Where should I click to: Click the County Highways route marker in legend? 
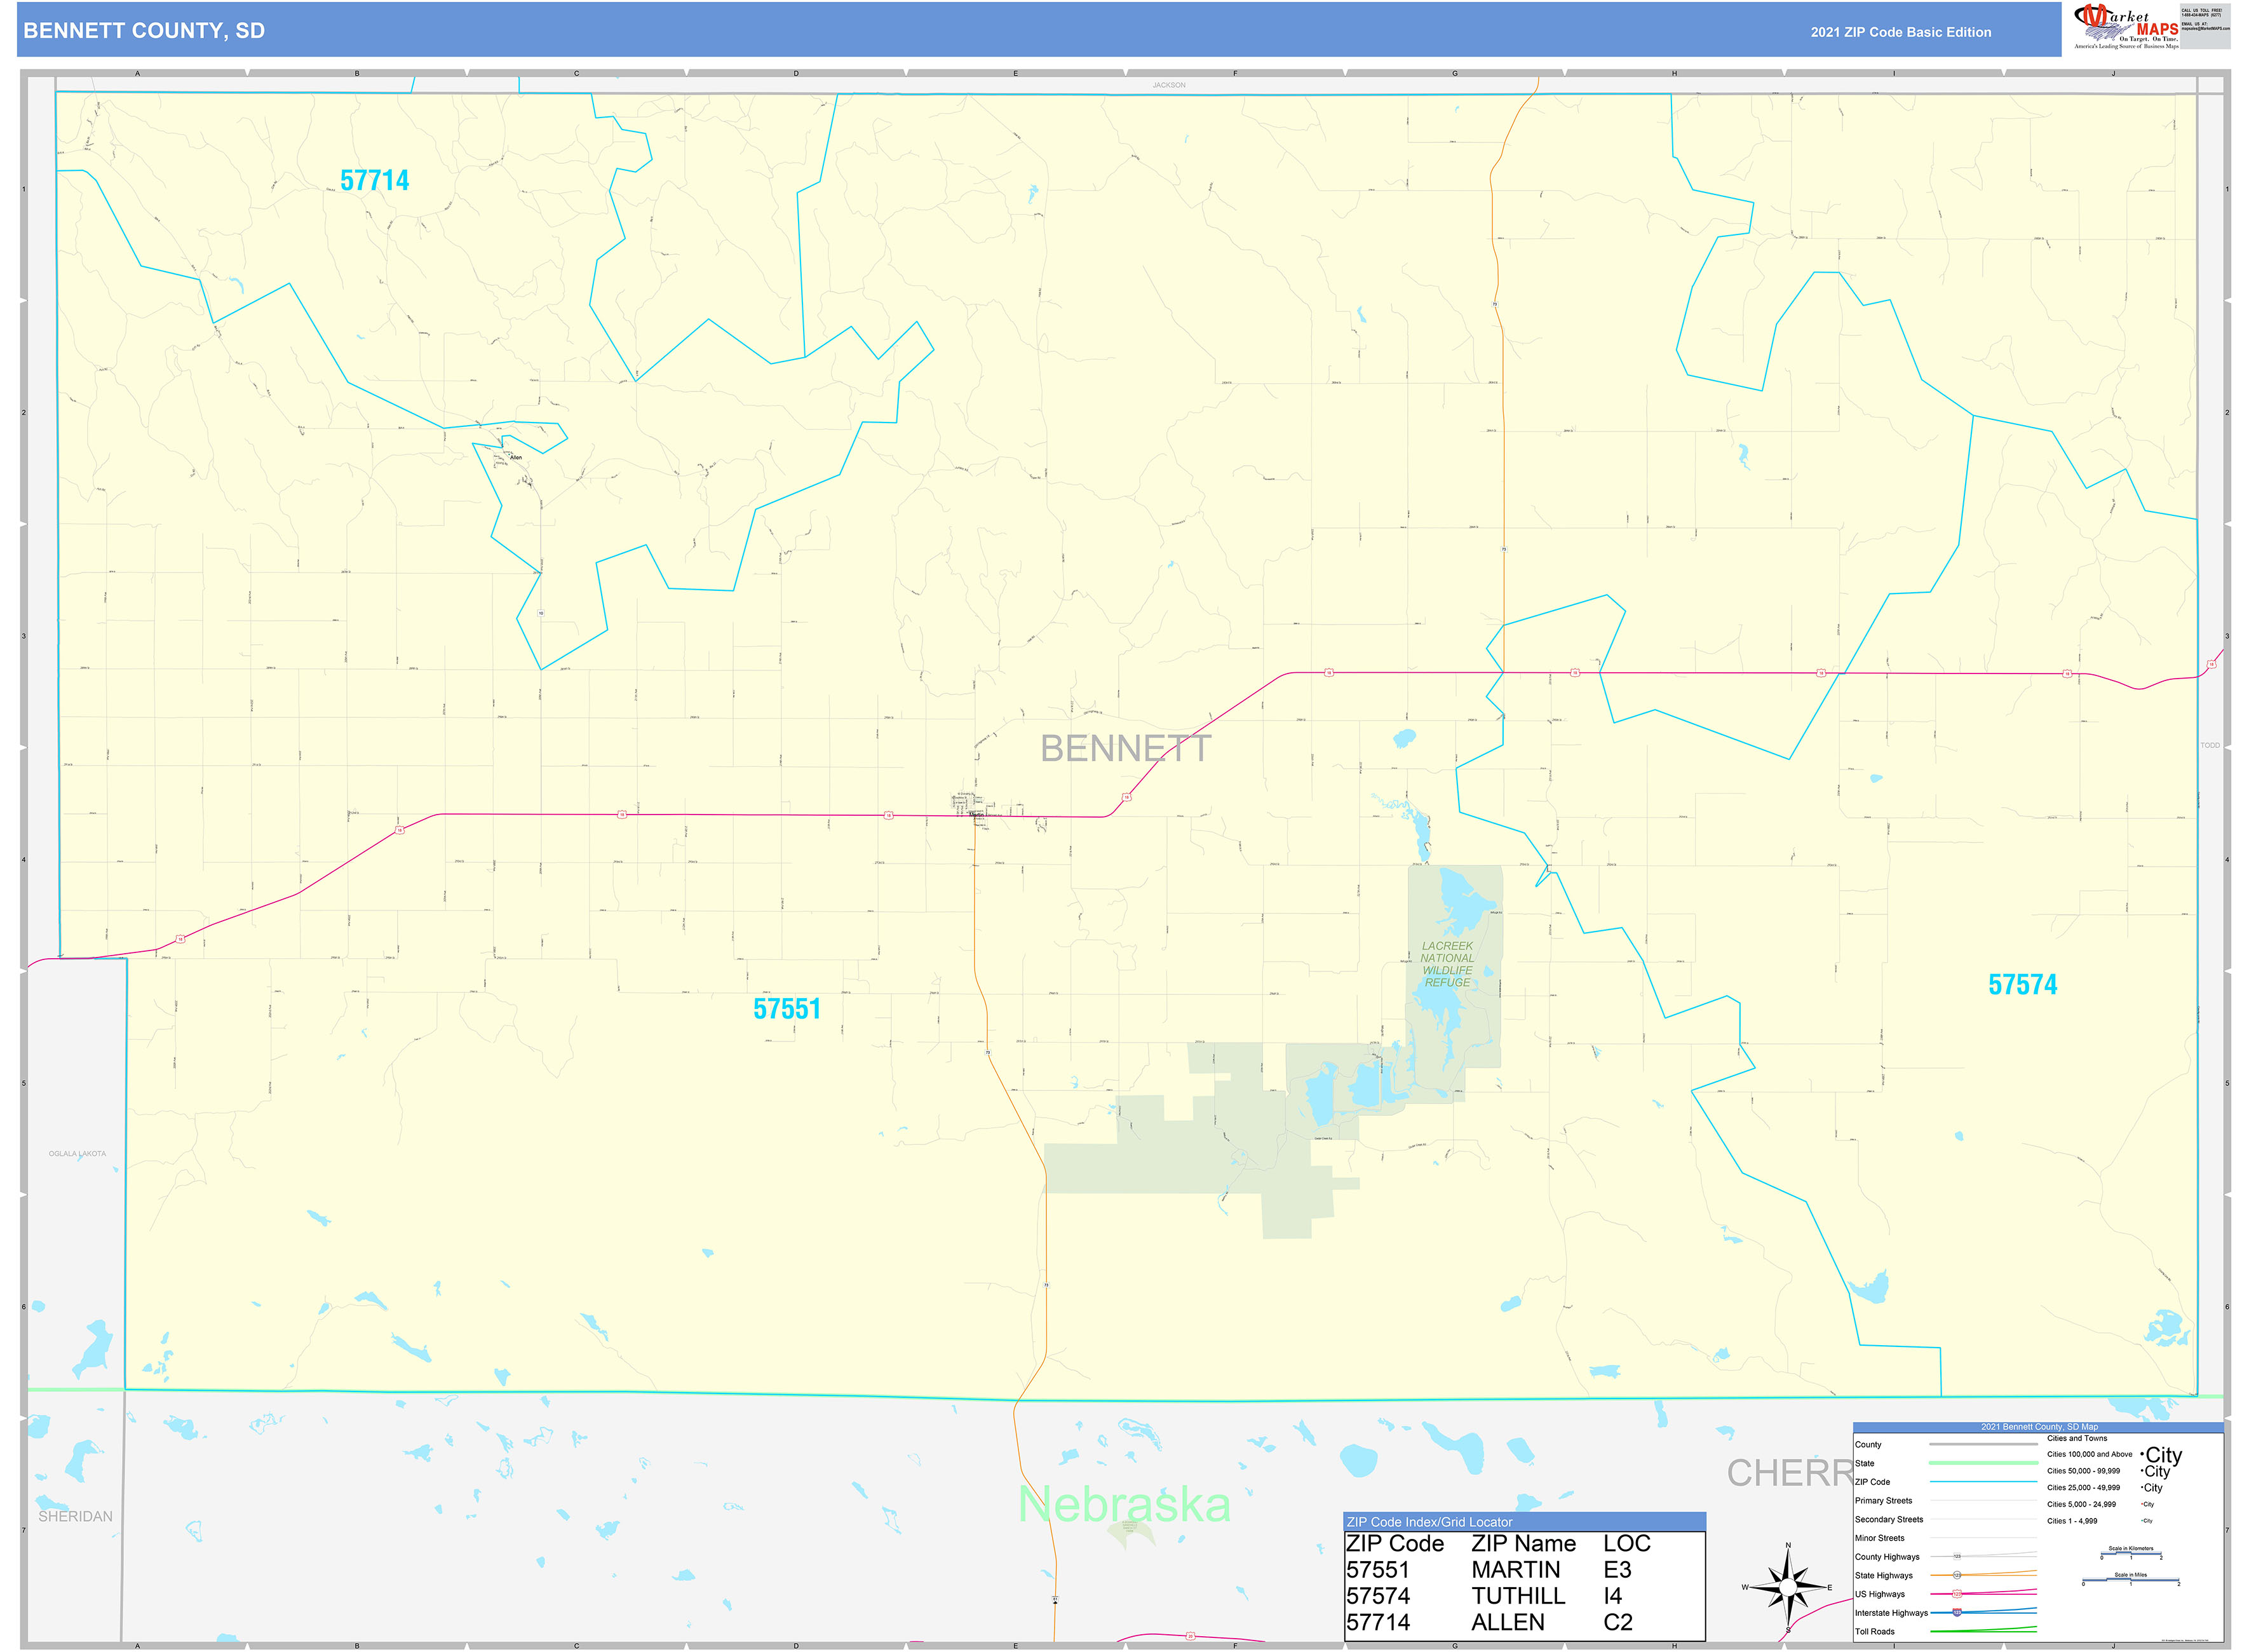point(1957,1557)
